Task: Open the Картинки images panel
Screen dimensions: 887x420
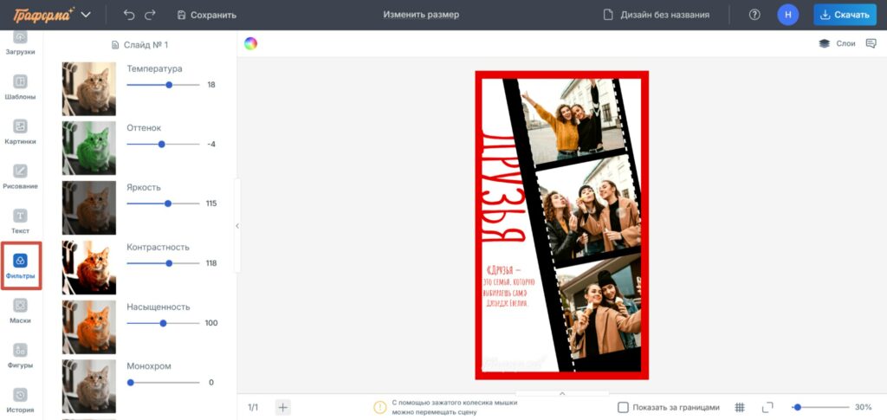Action: 21,132
